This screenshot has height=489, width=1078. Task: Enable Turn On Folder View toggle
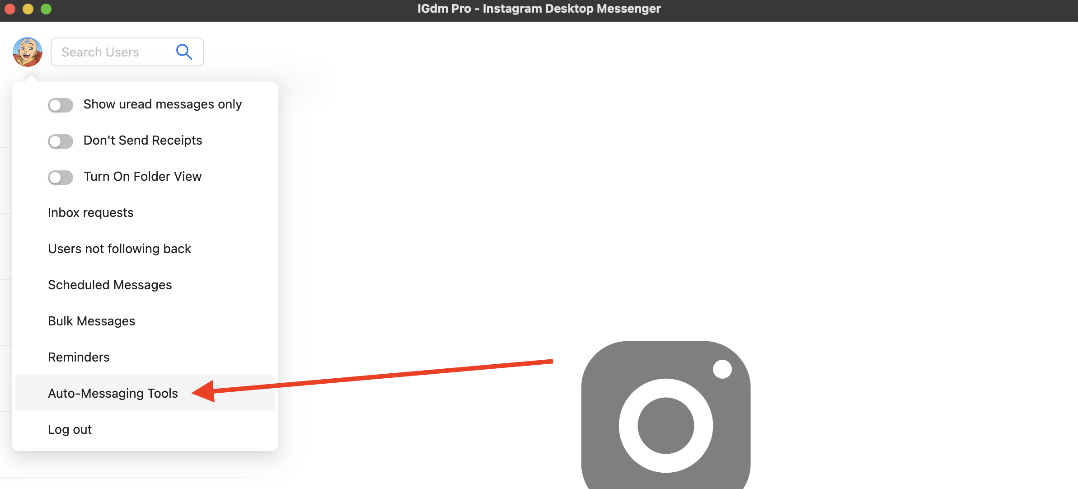(60, 176)
